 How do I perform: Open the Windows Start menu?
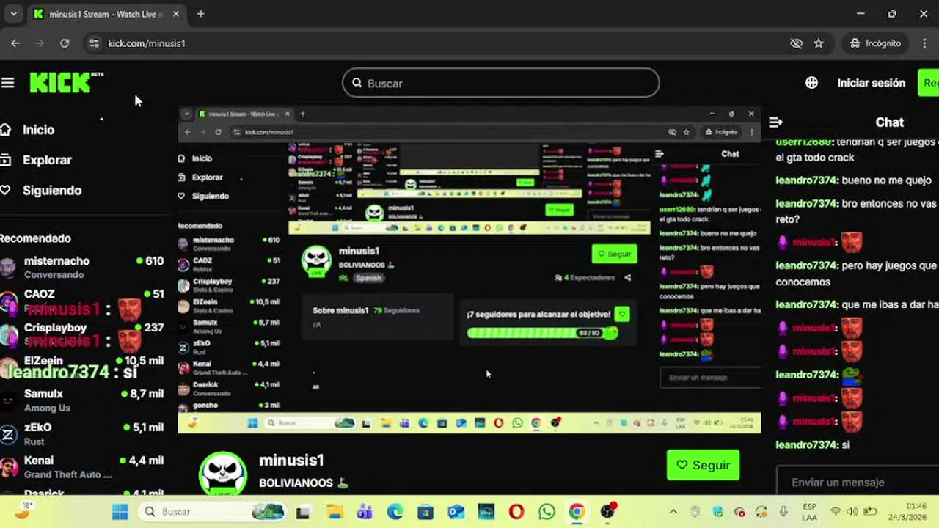[120, 512]
